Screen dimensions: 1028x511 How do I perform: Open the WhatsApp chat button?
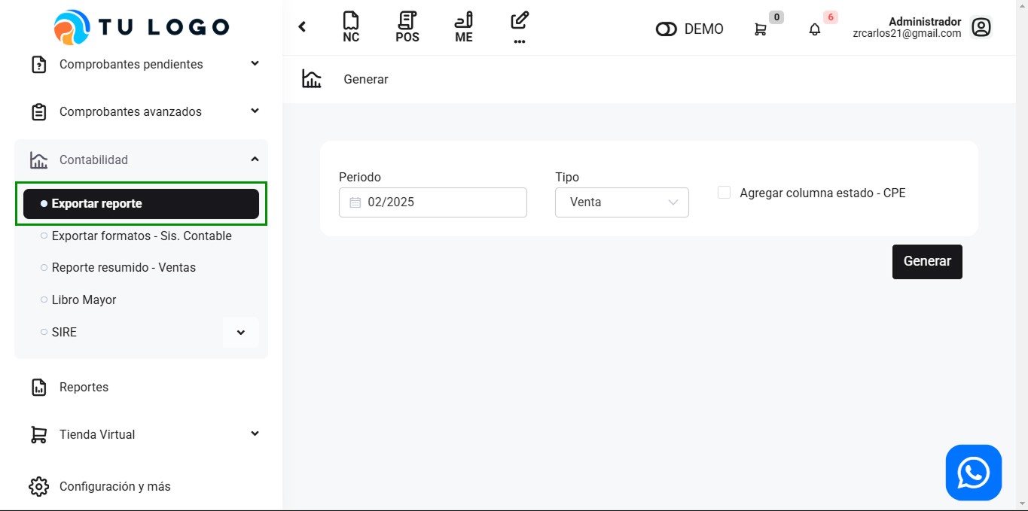(973, 473)
